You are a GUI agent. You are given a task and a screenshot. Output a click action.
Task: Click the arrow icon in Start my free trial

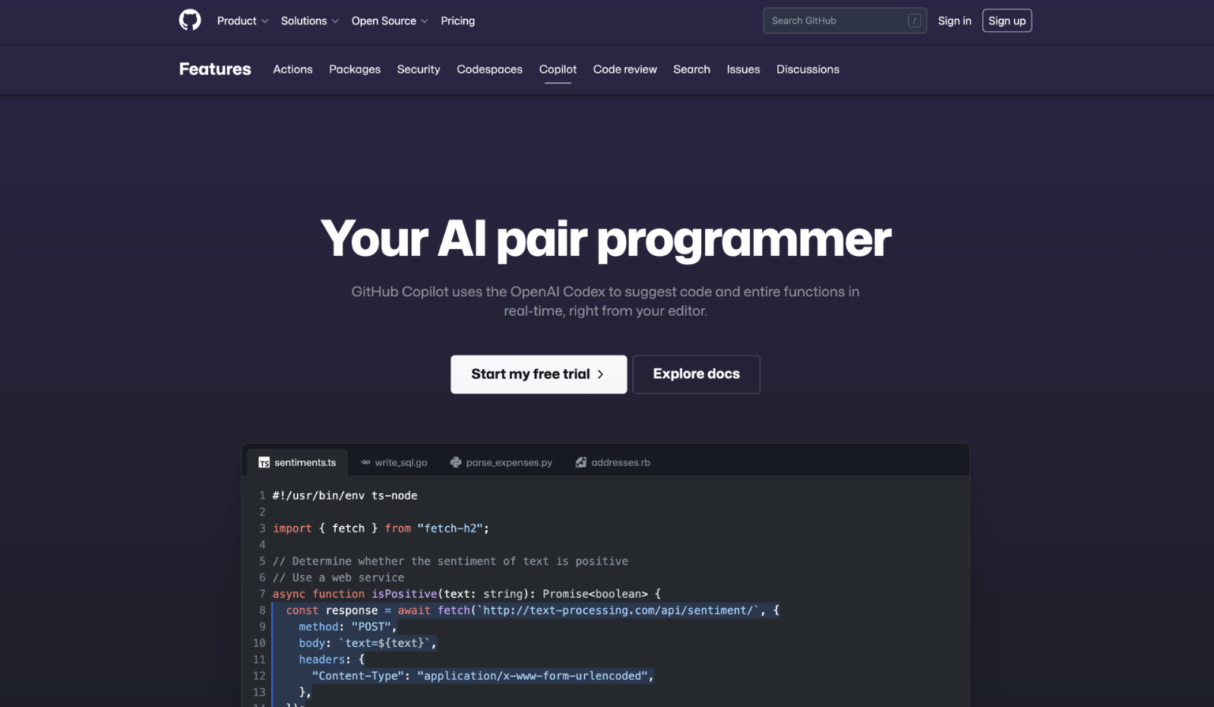coord(601,374)
